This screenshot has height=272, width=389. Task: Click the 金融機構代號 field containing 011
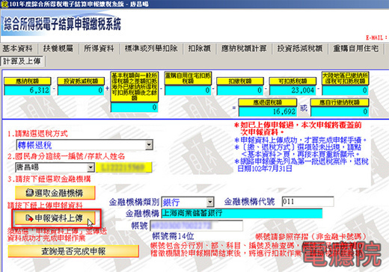pos(307,202)
